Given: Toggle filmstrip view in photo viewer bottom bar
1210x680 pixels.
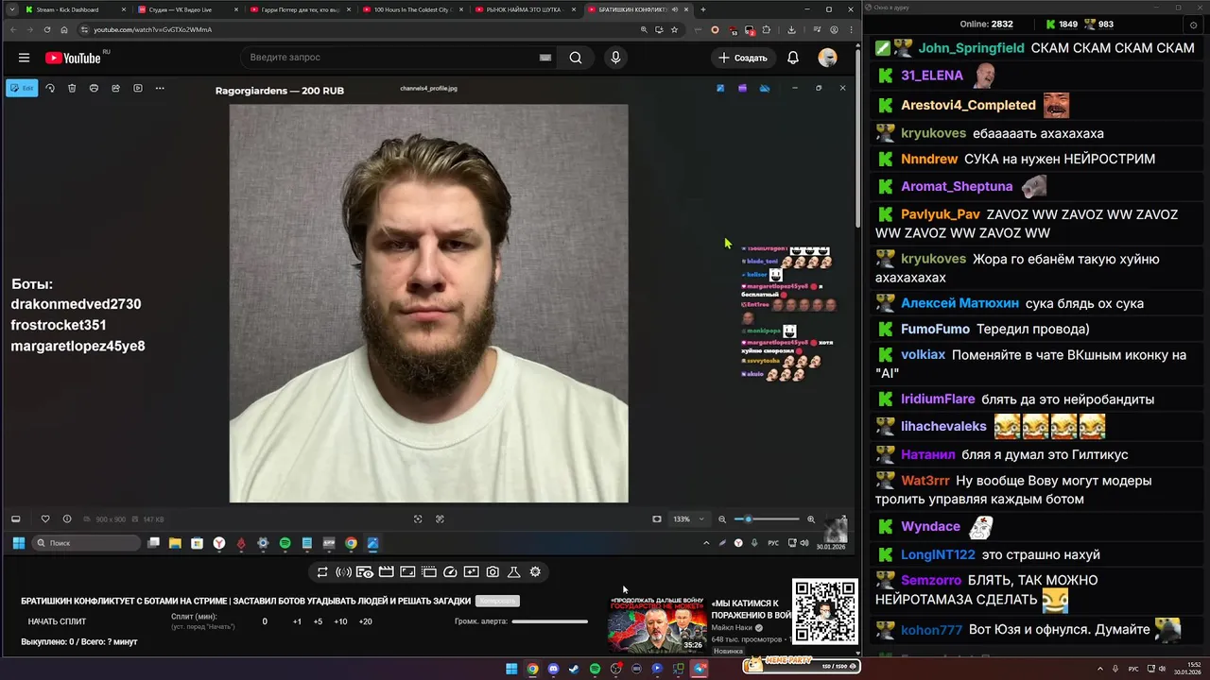Looking at the screenshot, I should click(15, 518).
